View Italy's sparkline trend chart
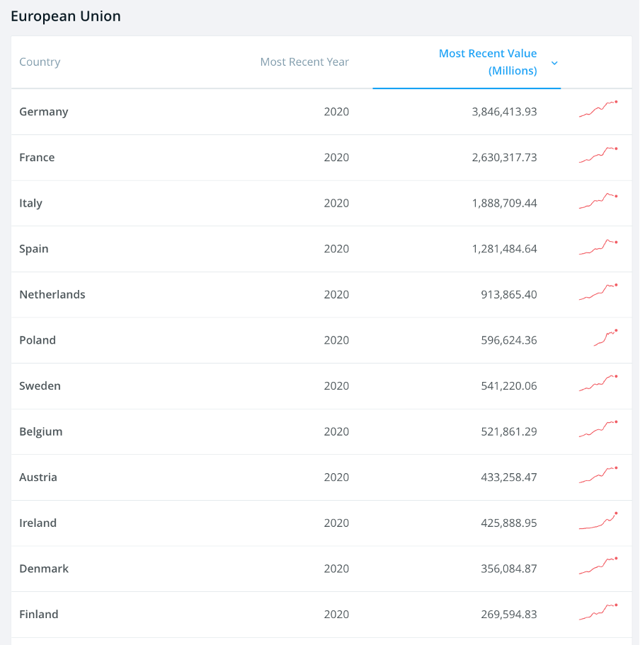 tap(598, 201)
